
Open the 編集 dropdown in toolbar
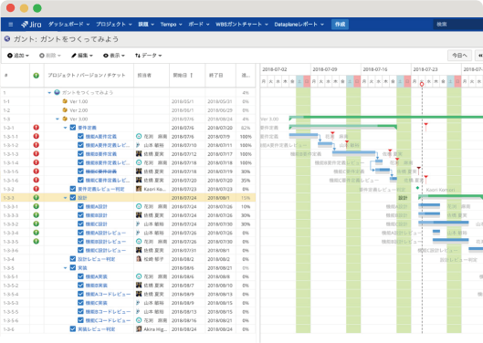(x=82, y=56)
